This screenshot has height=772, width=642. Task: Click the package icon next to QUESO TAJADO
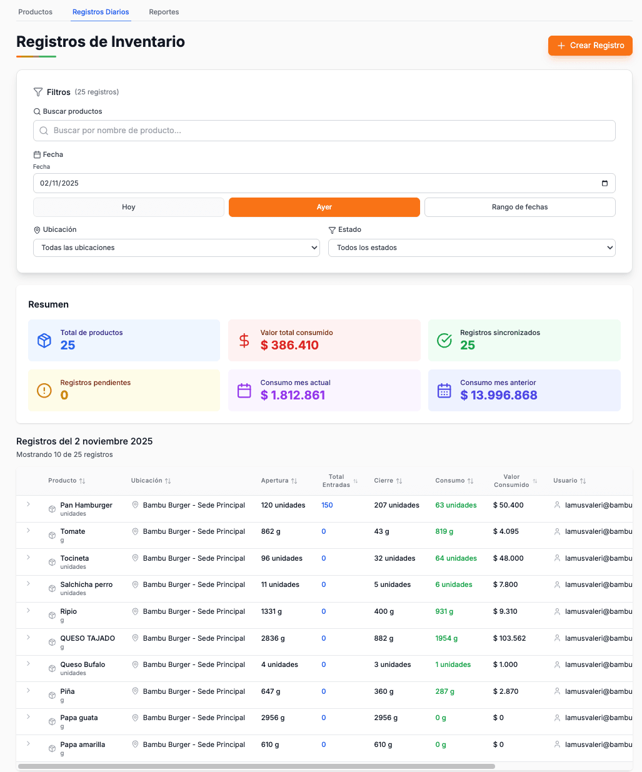[x=52, y=642]
